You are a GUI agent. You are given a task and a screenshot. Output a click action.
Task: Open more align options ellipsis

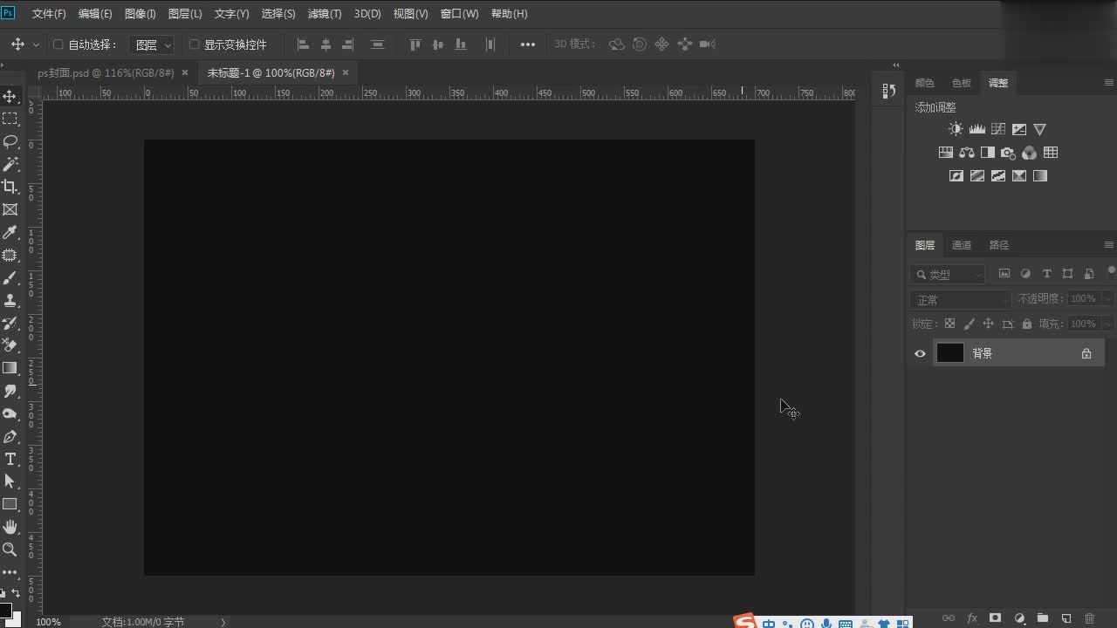pos(528,44)
